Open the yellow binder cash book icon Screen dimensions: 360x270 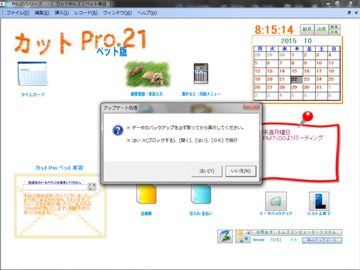[146, 194]
